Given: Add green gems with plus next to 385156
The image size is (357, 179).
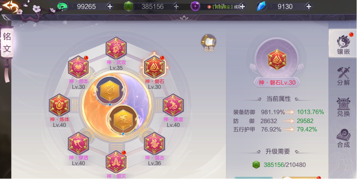Looking at the screenshot, I should [x=176, y=6].
